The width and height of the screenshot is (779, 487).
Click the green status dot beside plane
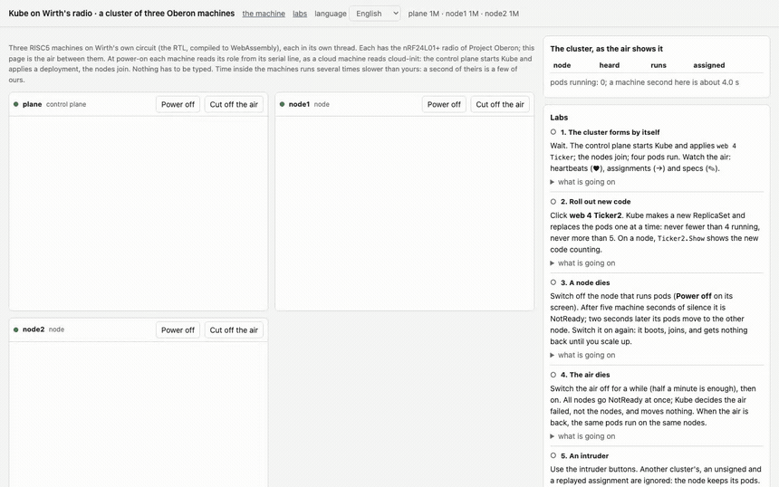16,104
